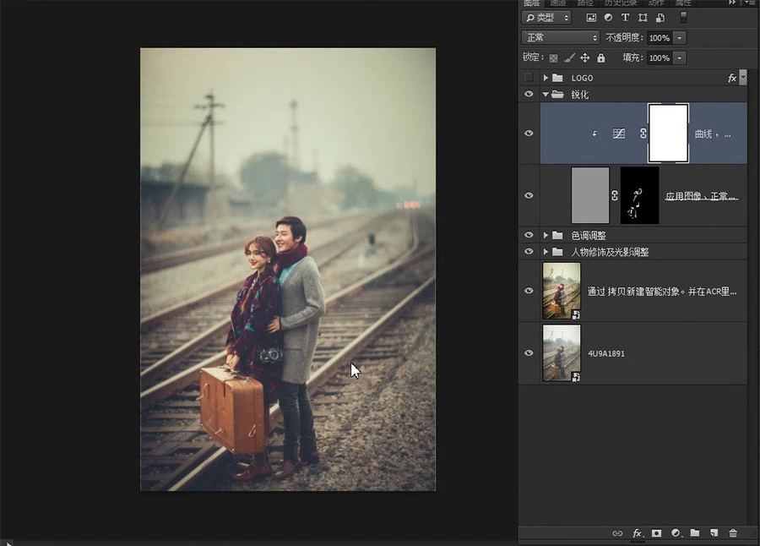Switch to the 通道 tab
760x546 pixels.
(558, 3)
